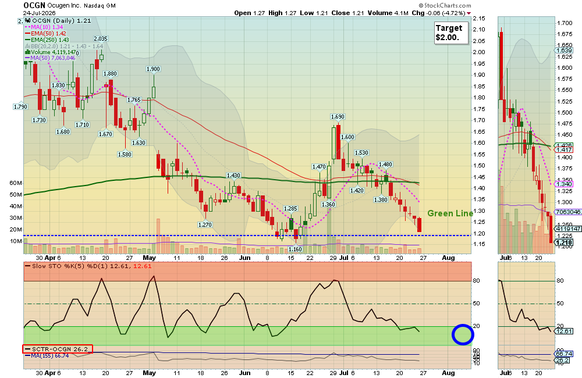Viewport: 582px width, 378px height.
Task: Click the 1.470 price label
Action: click(x=319, y=167)
